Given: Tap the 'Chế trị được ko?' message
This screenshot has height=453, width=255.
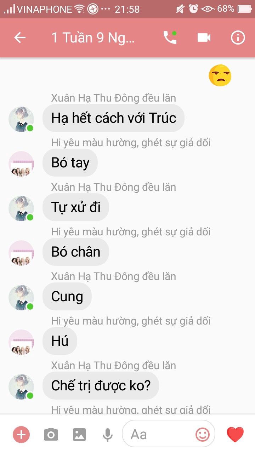Looking at the screenshot, I should [x=101, y=385].
